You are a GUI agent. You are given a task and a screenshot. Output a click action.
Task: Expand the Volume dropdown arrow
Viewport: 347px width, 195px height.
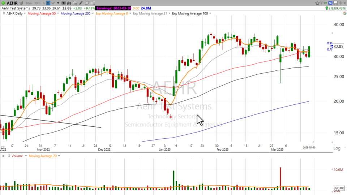[x=26, y=156]
